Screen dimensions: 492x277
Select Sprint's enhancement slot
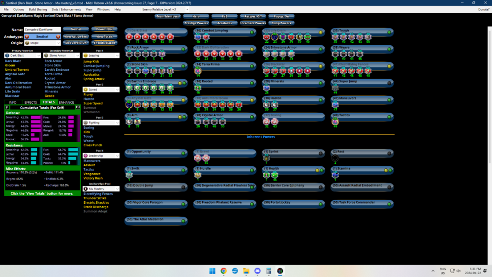(x=266, y=158)
